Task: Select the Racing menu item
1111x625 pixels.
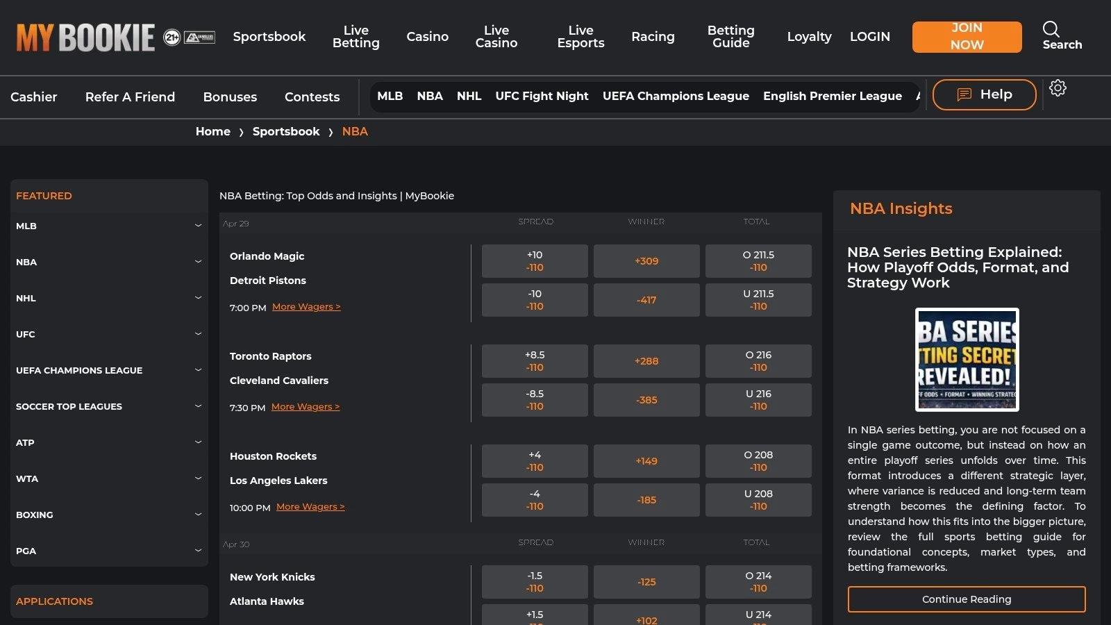Action: pos(653,36)
